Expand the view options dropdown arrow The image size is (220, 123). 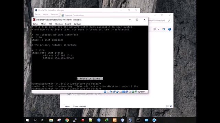158,29
